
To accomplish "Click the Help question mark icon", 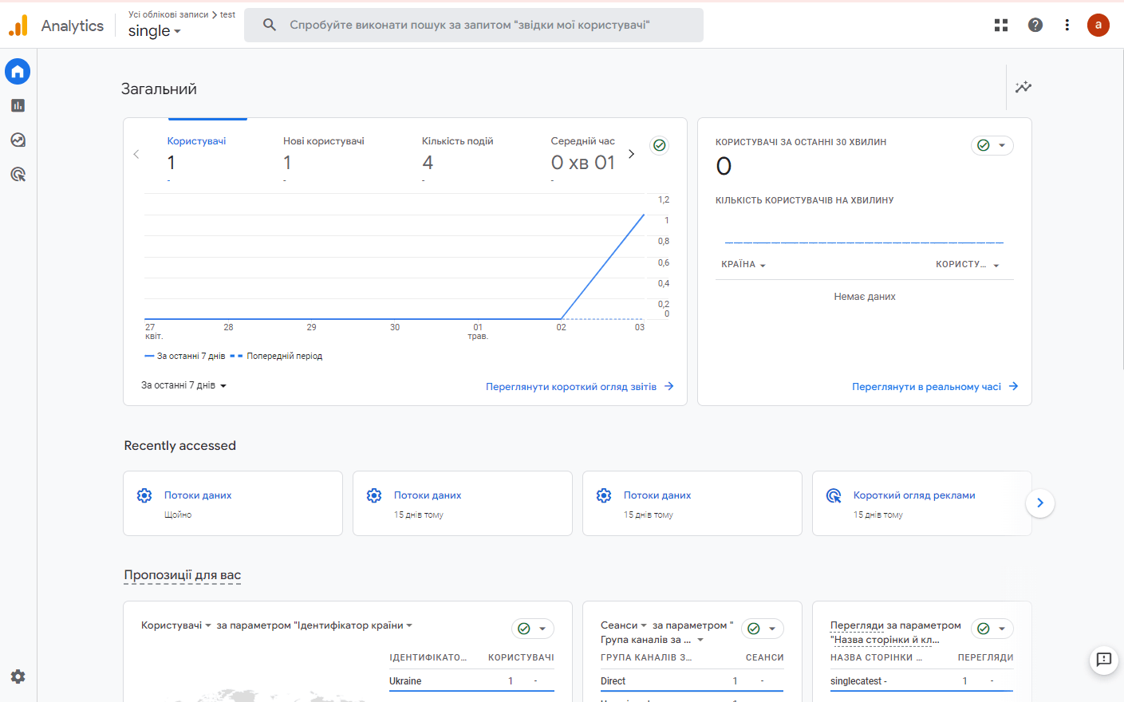I will (x=1035, y=26).
